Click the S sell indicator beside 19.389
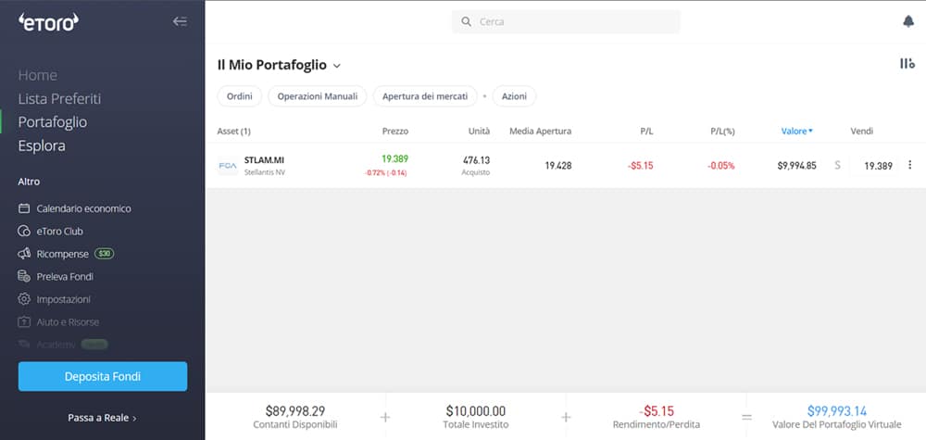926x440 pixels. click(x=837, y=166)
